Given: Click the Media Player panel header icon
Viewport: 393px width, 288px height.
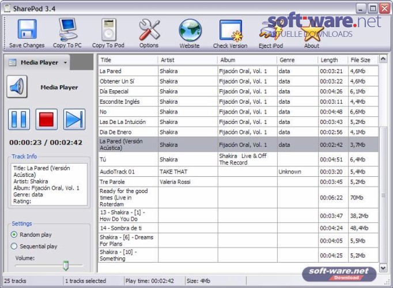Looking at the screenshot, I should pos(12,62).
